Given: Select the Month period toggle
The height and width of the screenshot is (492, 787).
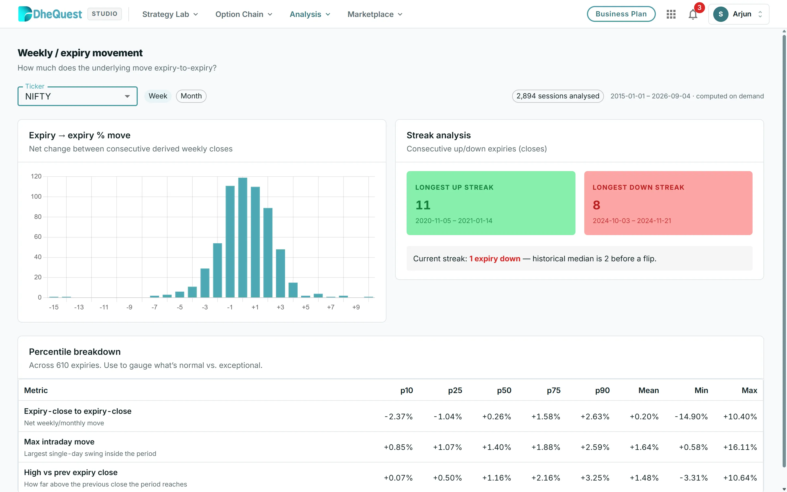Looking at the screenshot, I should pos(191,96).
